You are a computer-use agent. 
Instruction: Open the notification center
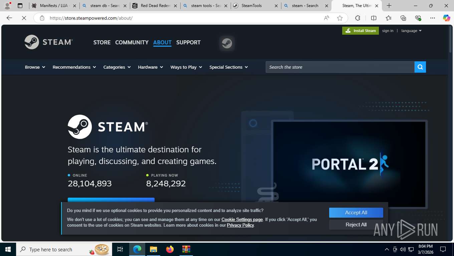pos(443,249)
